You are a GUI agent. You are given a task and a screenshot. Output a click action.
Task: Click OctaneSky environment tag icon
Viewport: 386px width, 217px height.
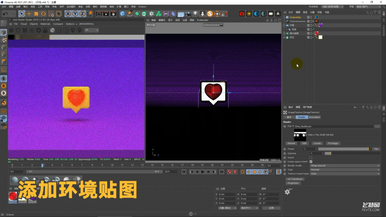[317, 17]
